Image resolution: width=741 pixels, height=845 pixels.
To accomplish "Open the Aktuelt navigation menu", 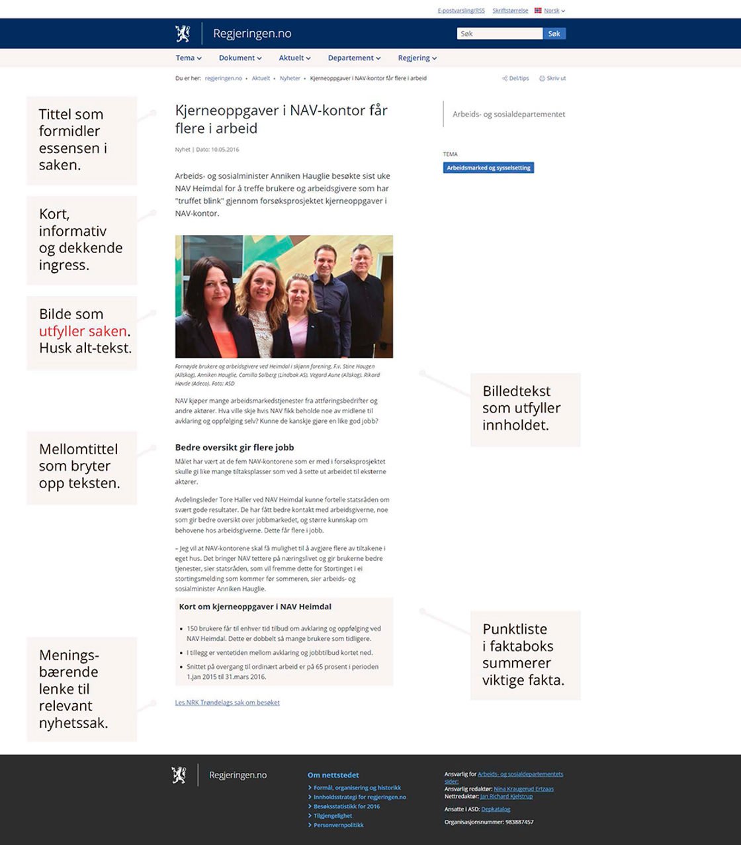I will [x=294, y=58].
